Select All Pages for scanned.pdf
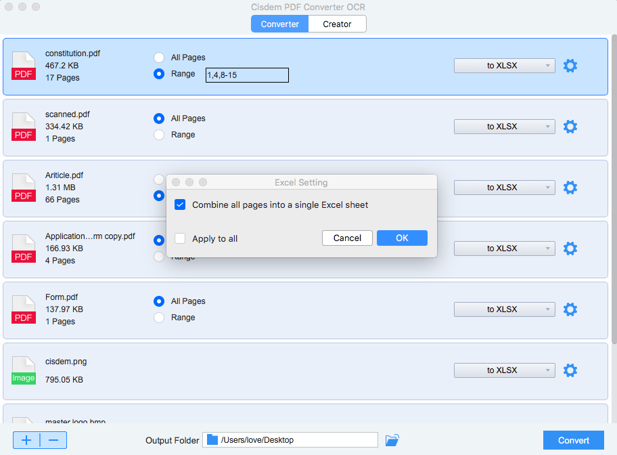The height and width of the screenshot is (455, 617). (x=159, y=118)
